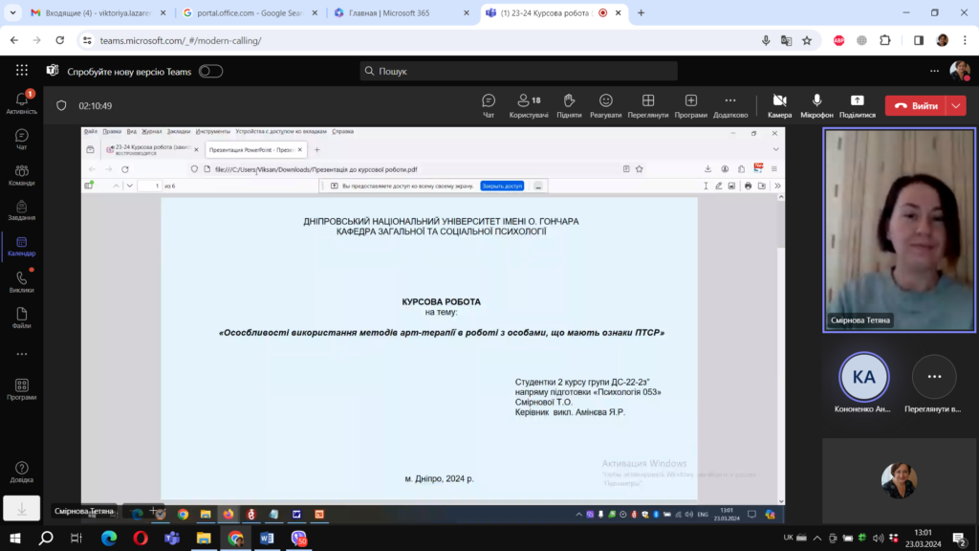
Task: Switch to Gmail Входящие tab
Action: pyautogui.click(x=98, y=12)
